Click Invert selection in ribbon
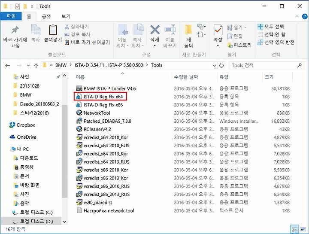 [276, 43]
